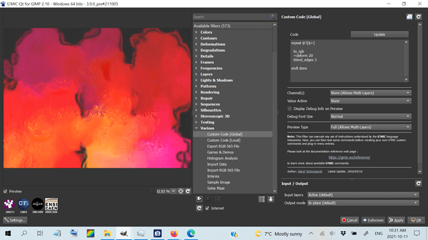Open the gmic.eu/reference link
Viewport: 428px width, 240px height.
pyautogui.click(x=349, y=157)
